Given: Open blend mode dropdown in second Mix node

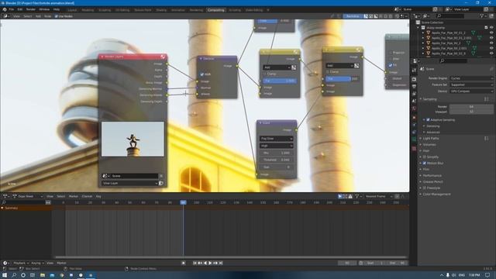Looking at the screenshot, I should [x=339, y=65].
